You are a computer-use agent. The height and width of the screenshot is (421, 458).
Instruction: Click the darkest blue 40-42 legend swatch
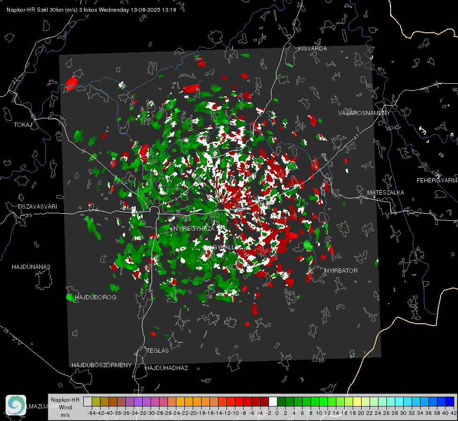450,402
